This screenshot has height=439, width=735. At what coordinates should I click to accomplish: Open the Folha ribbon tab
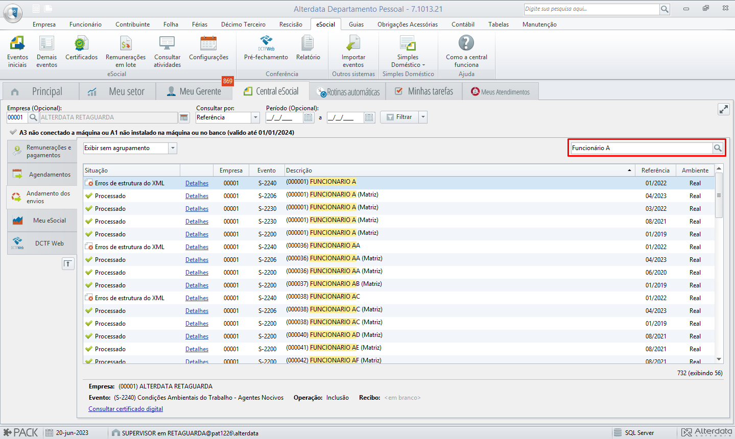[x=171, y=25]
